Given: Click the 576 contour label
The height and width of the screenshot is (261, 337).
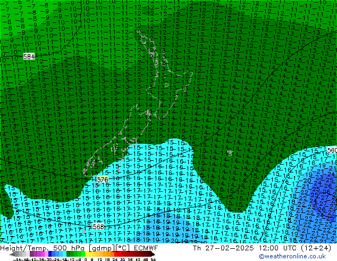Looking at the screenshot, I should click(x=103, y=180).
